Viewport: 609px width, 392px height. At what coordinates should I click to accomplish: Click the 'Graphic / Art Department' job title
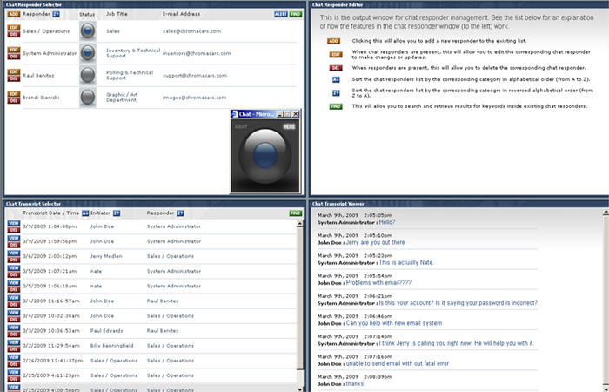tap(122, 98)
